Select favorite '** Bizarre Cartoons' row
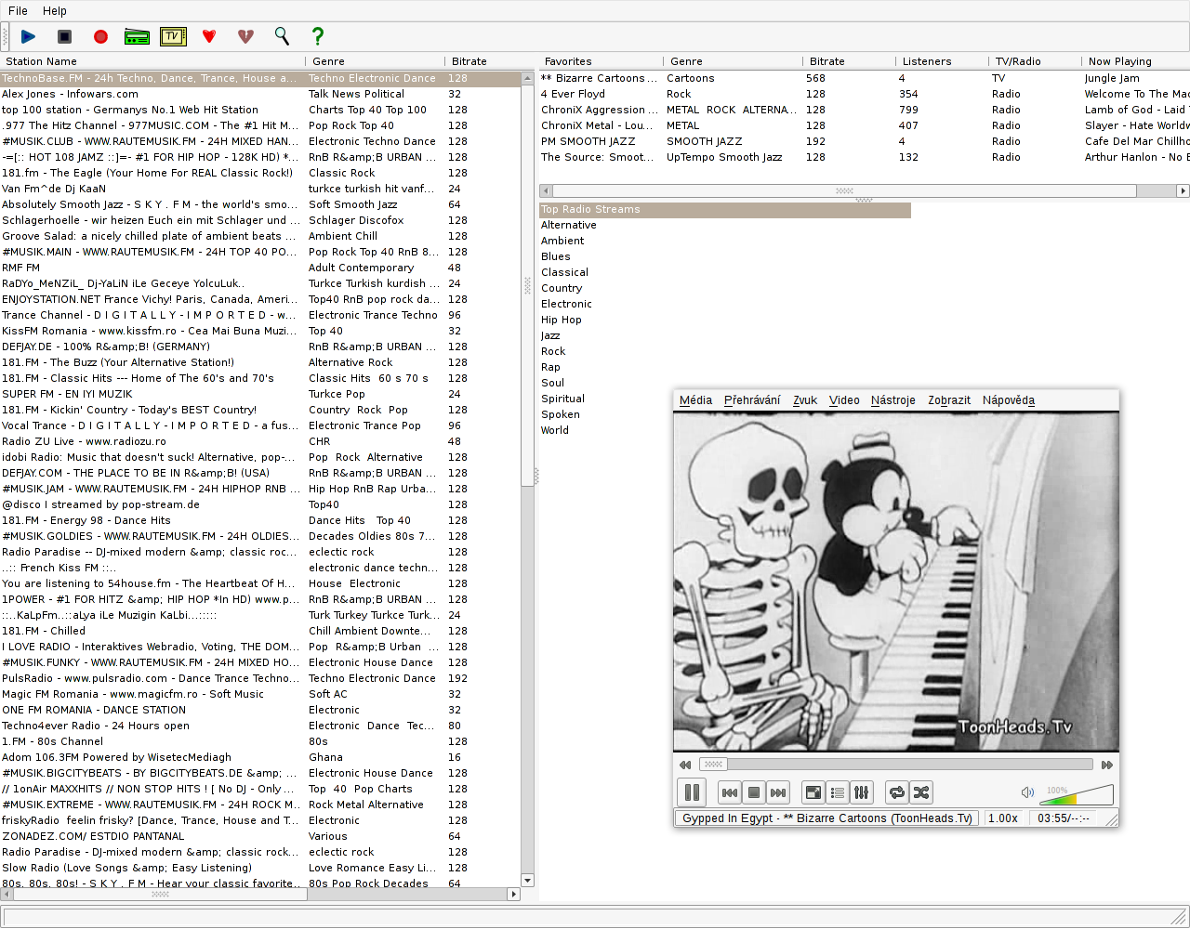Screen dimensions: 1190x929 point(865,79)
